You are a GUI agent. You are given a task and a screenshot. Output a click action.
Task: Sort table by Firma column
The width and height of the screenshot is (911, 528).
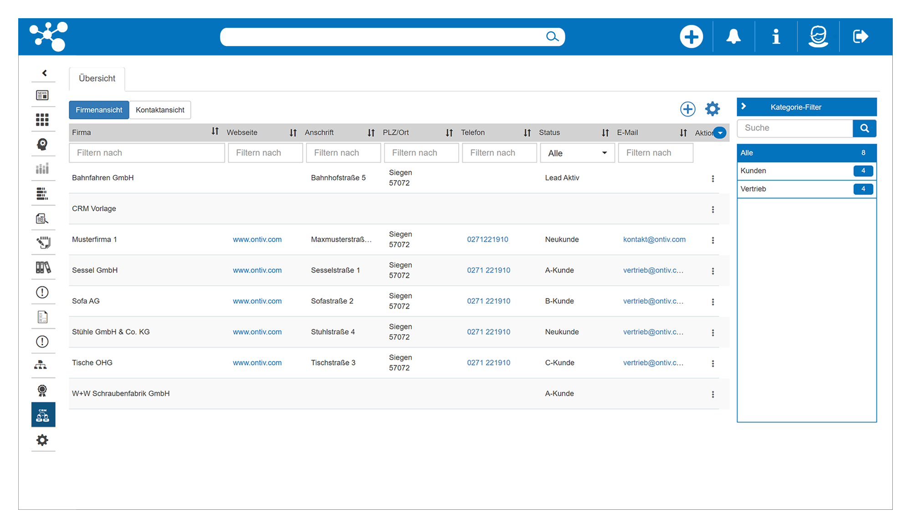[215, 132]
